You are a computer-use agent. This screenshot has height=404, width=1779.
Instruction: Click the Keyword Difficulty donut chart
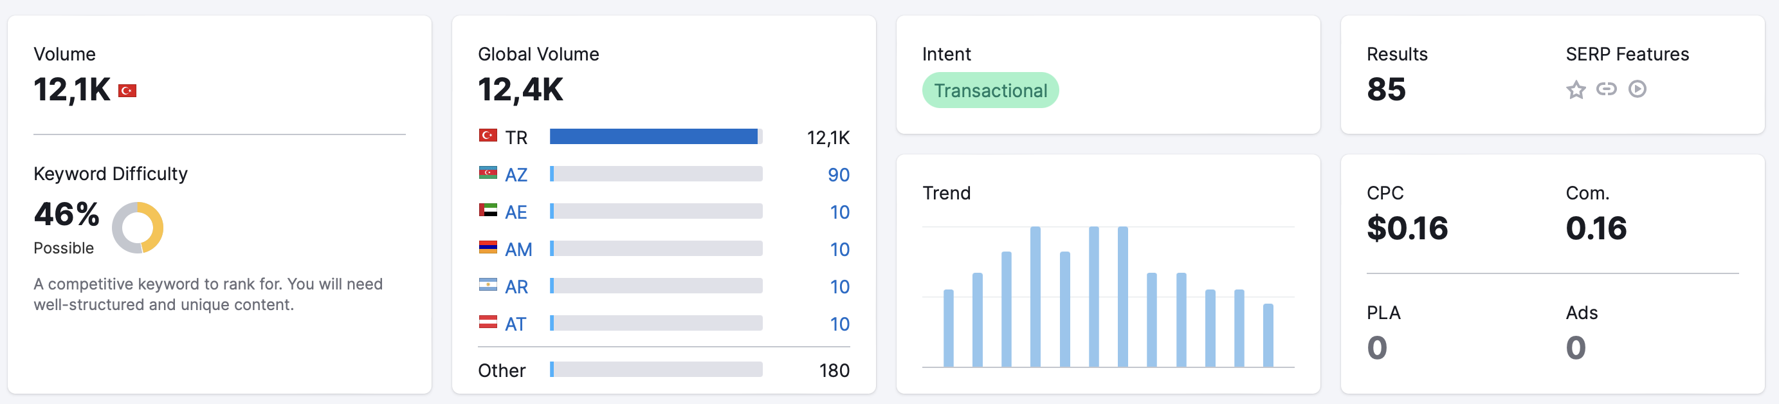coord(138,228)
